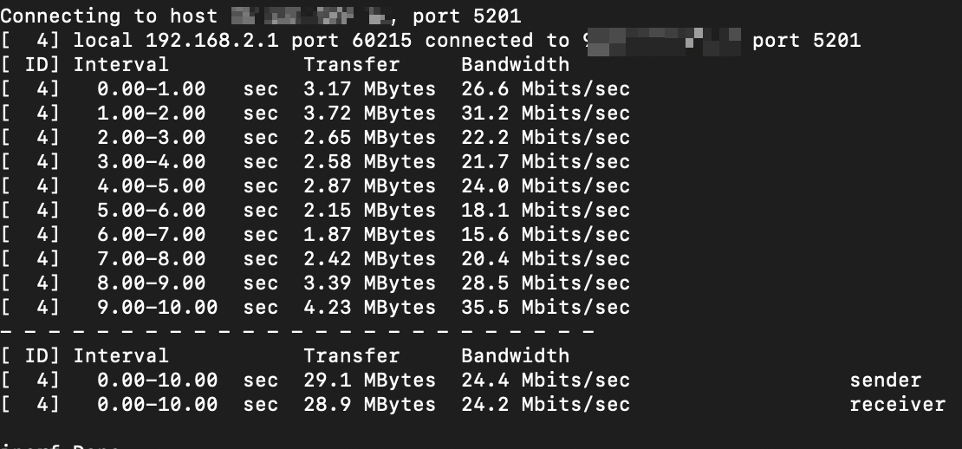
Task: Click the first Interval column header
Action: (x=120, y=64)
